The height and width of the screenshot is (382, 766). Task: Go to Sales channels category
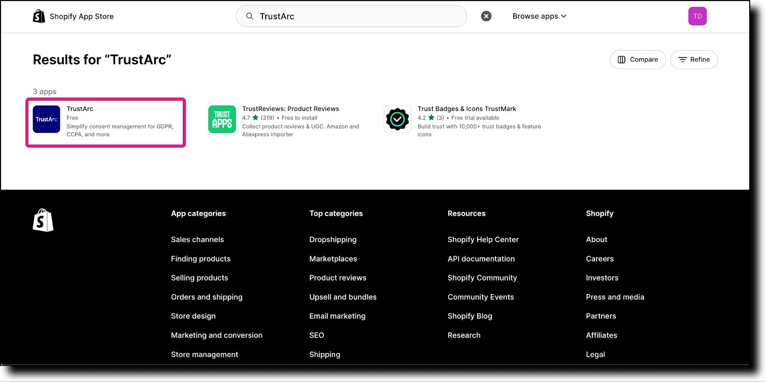tap(197, 240)
